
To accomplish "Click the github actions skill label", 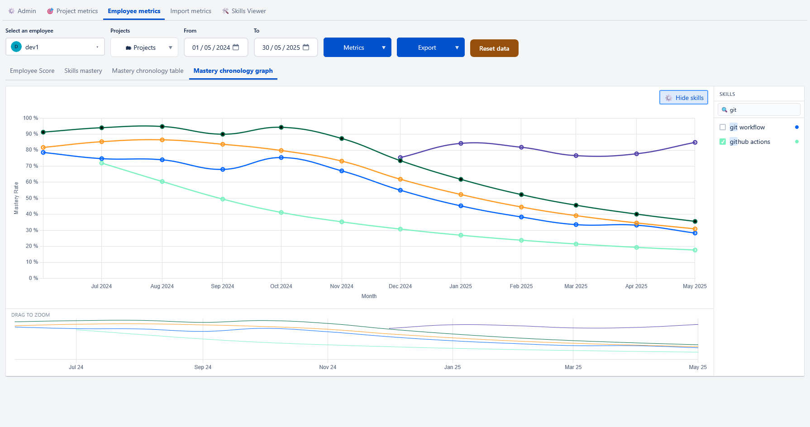I will (750, 142).
